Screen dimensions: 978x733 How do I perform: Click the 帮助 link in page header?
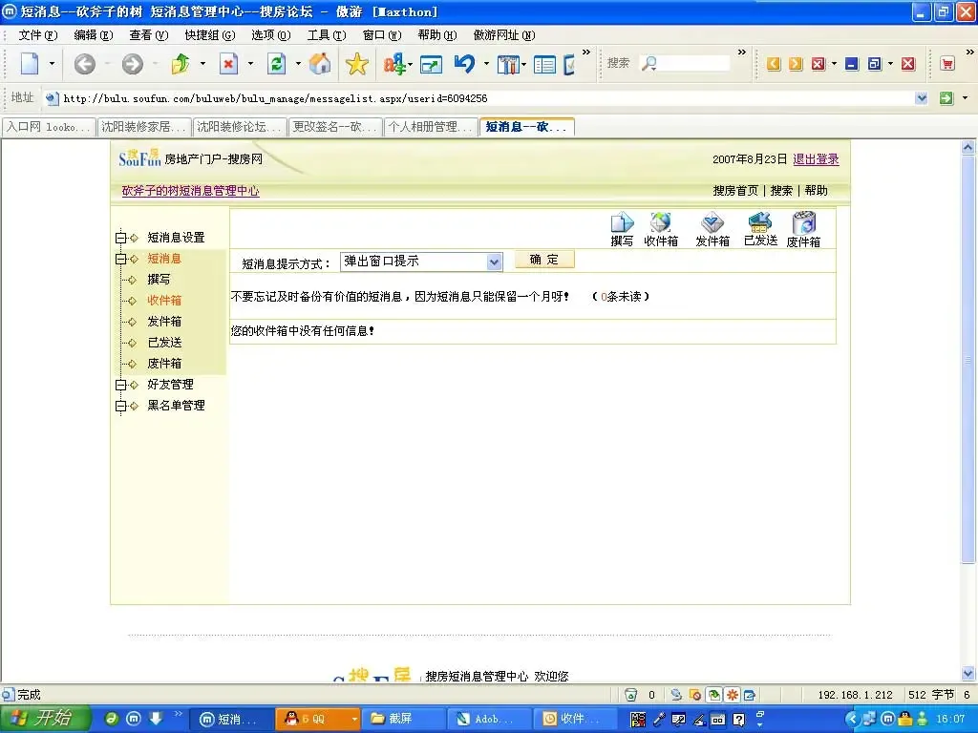pos(816,191)
